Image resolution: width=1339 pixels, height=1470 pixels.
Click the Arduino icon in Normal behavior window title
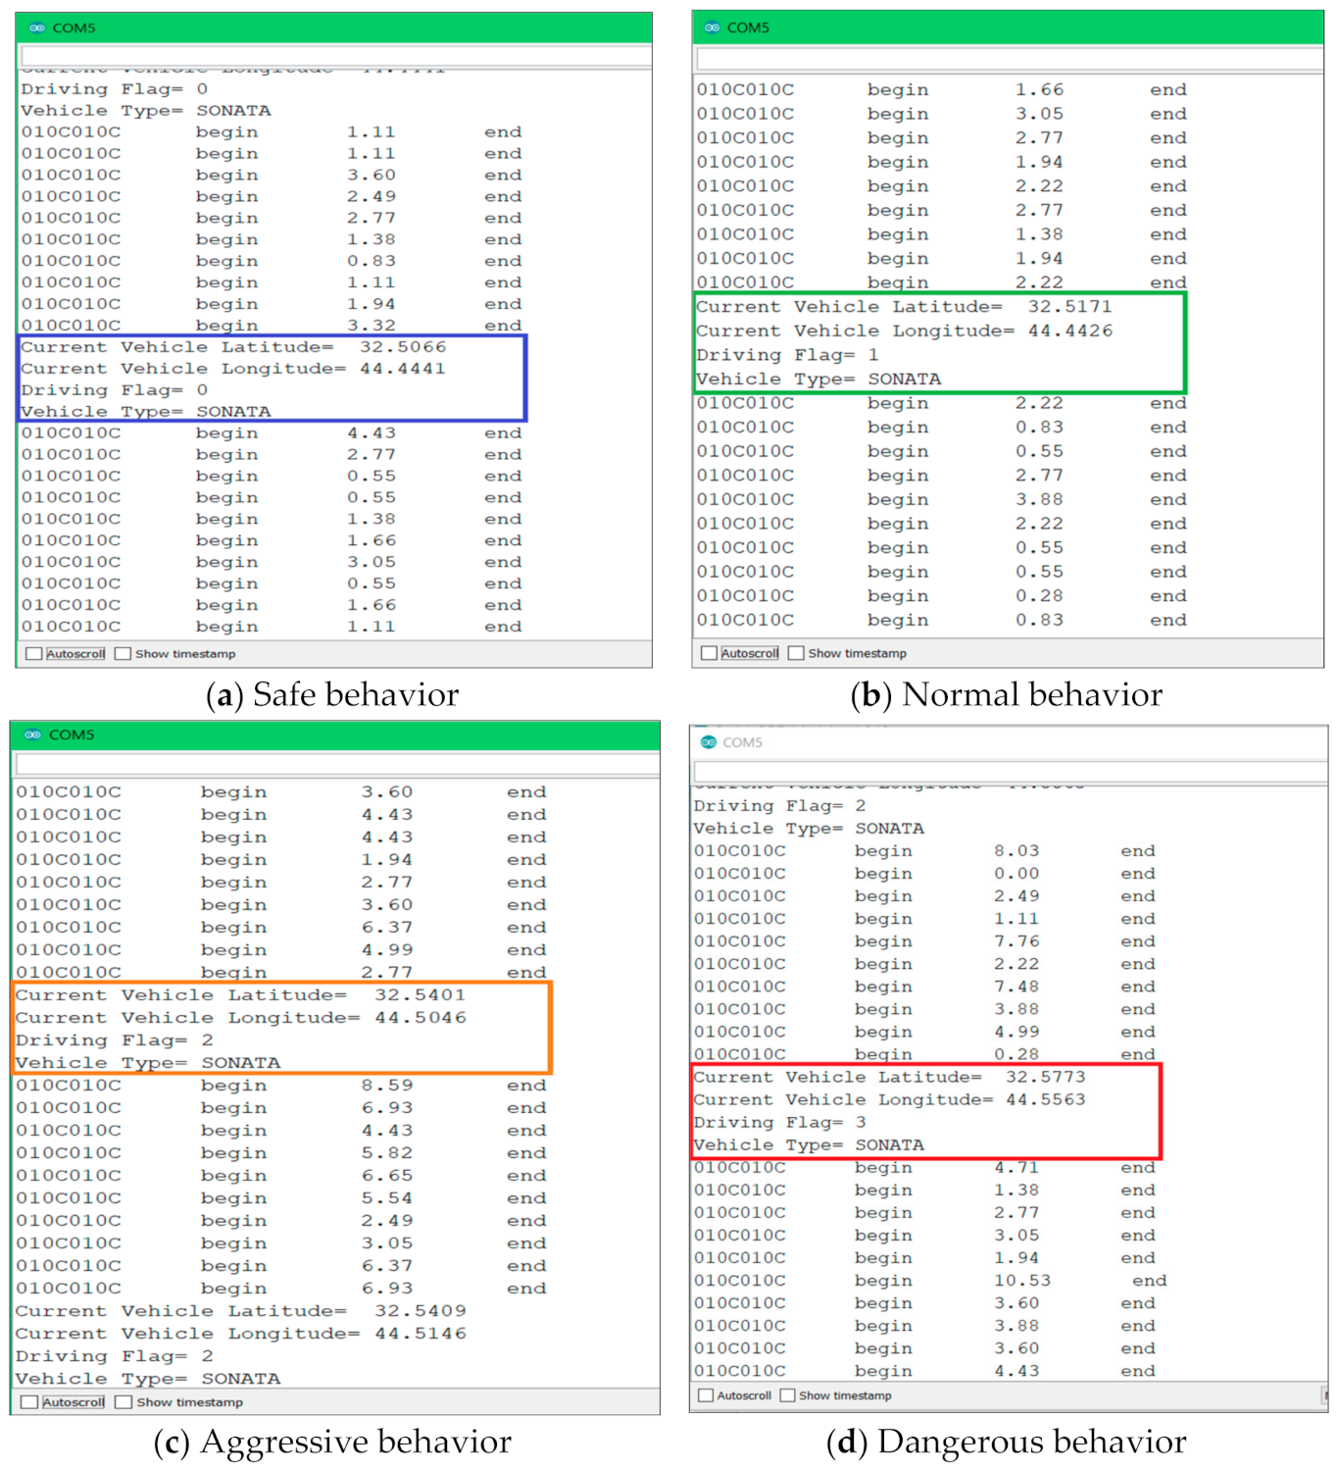(712, 27)
